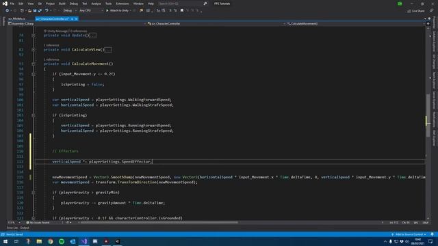Collapse the input_Movement.y if block

click(x=34, y=74)
